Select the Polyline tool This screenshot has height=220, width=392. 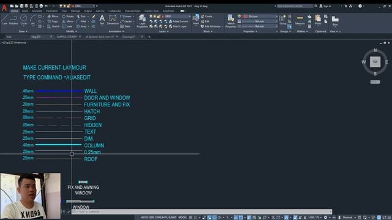13,19
